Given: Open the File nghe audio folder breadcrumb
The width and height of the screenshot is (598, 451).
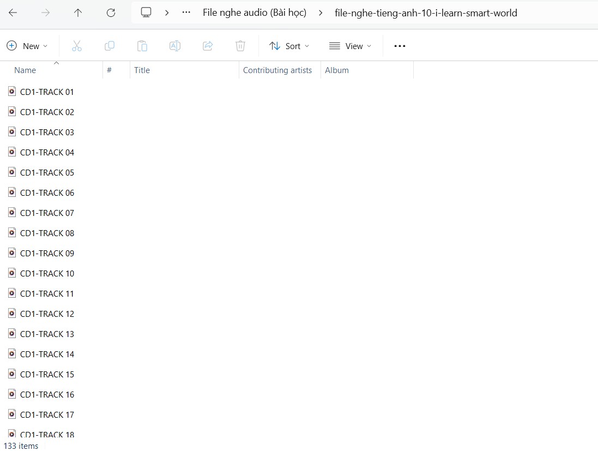Looking at the screenshot, I should click(x=255, y=13).
